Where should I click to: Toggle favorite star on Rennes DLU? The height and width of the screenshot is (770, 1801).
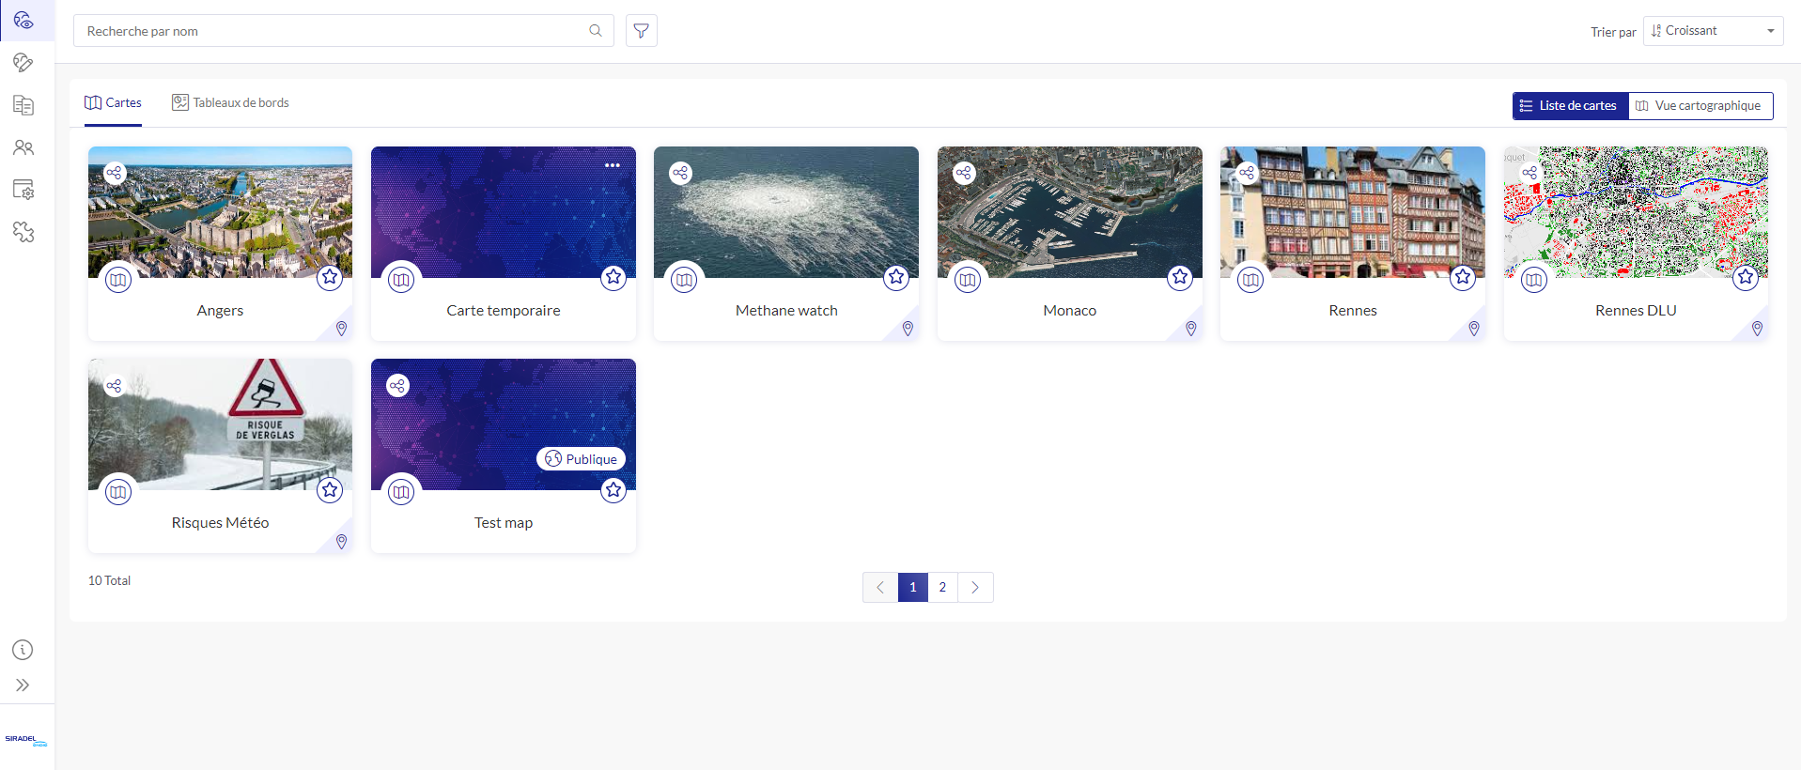tap(1746, 277)
